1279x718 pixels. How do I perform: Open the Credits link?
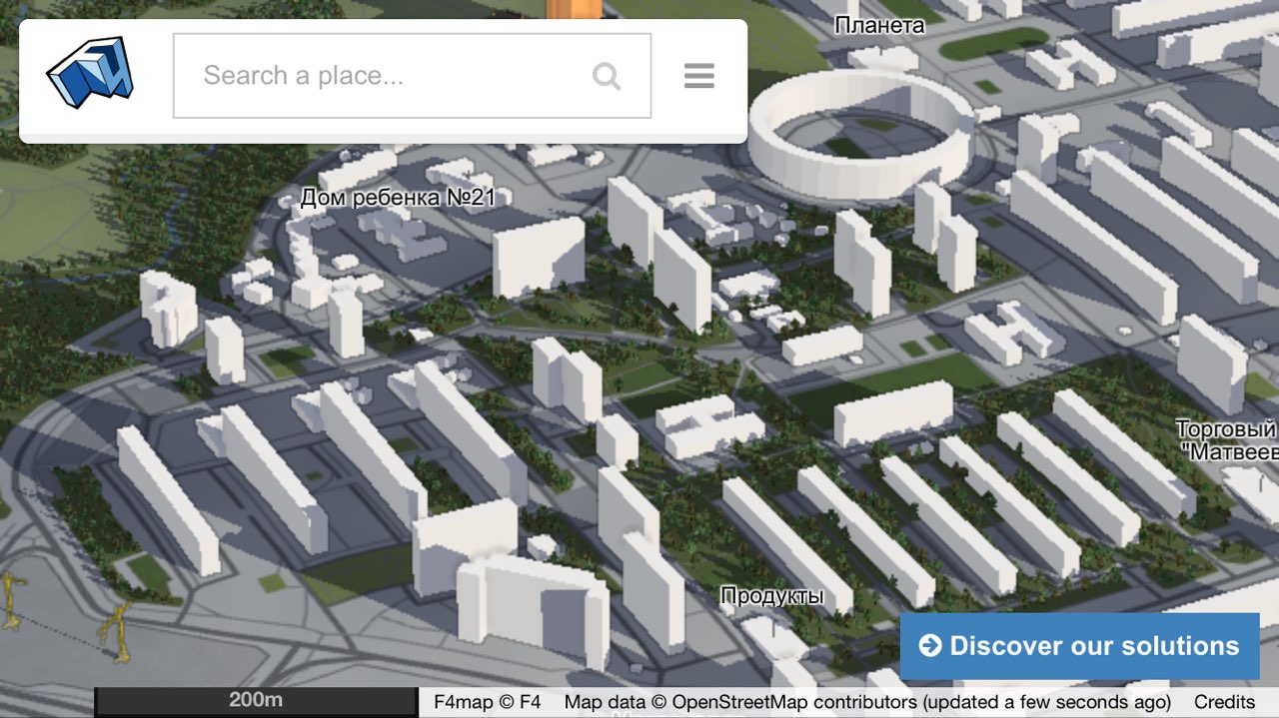point(1224,702)
